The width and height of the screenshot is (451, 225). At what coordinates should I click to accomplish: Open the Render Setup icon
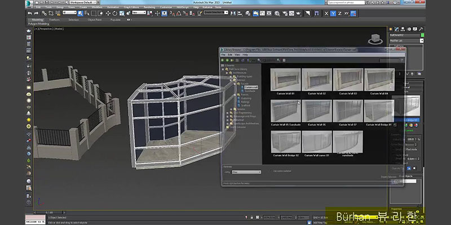pyautogui.click(x=285, y=13)
